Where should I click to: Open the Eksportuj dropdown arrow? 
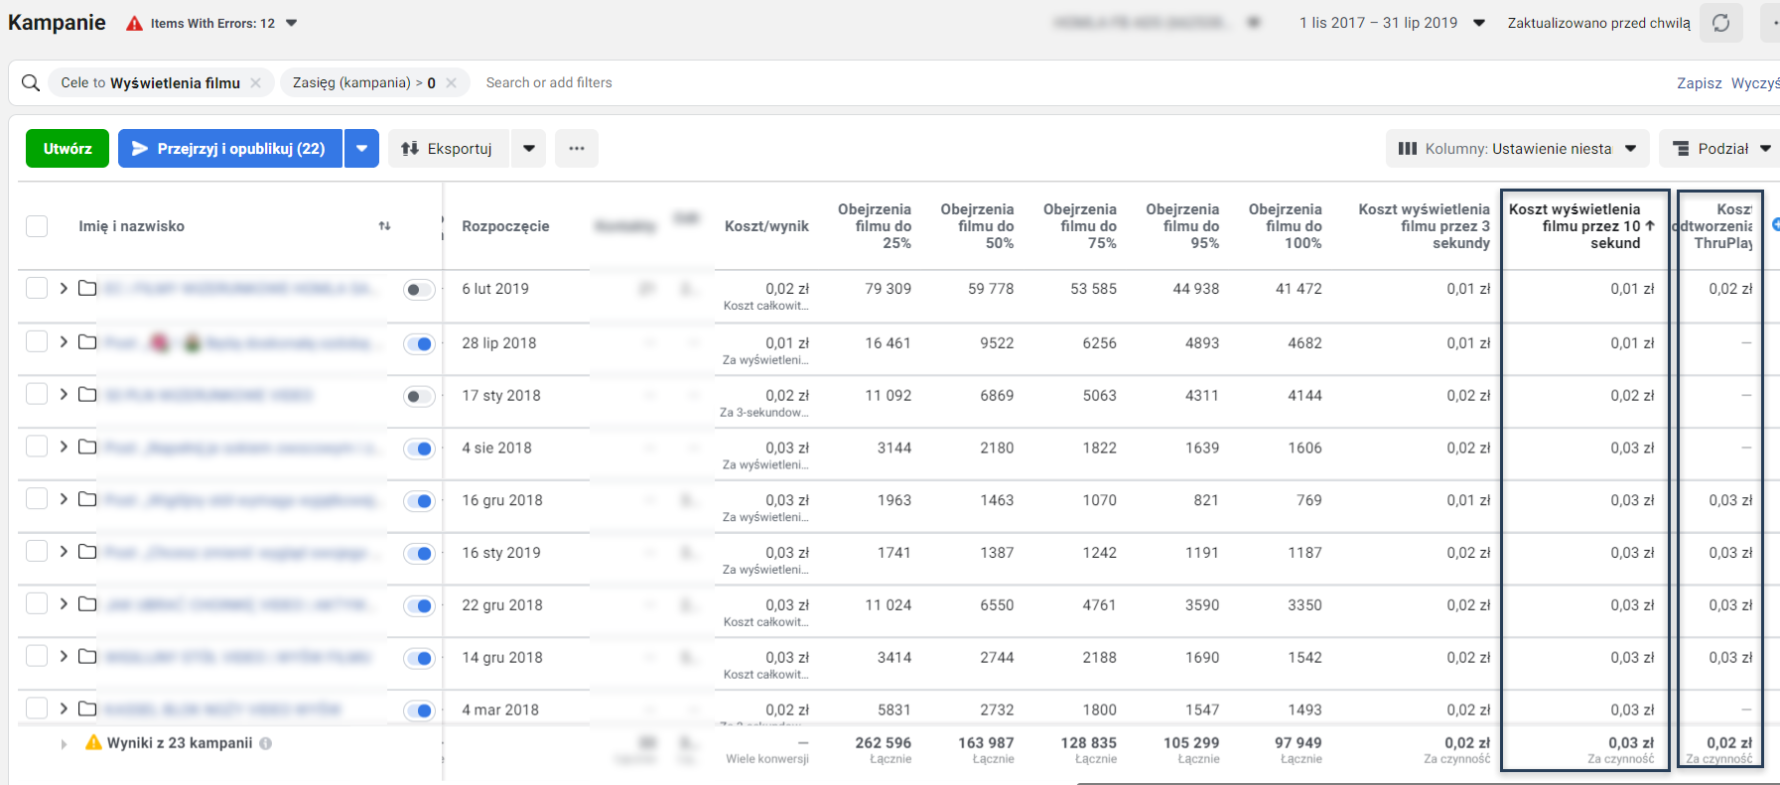point(529,148)
